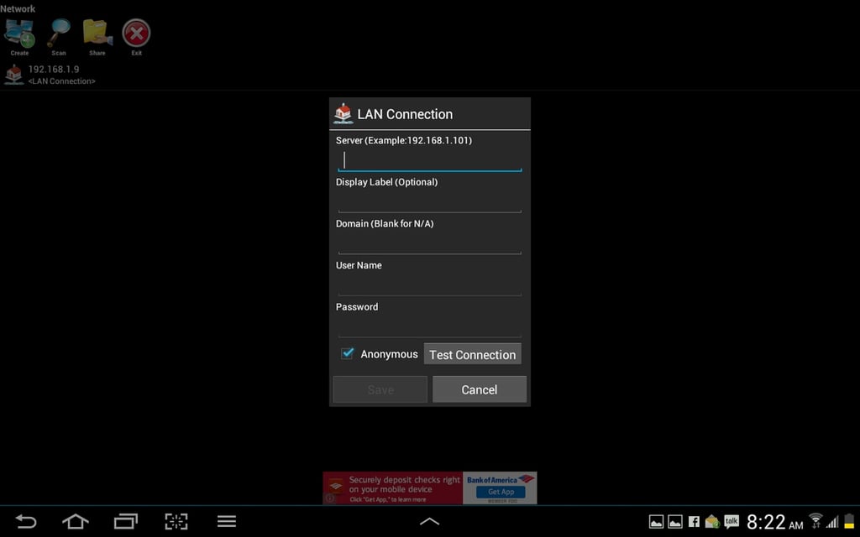
Task: Open the Talk notification icon
Action: pos(732,521)
